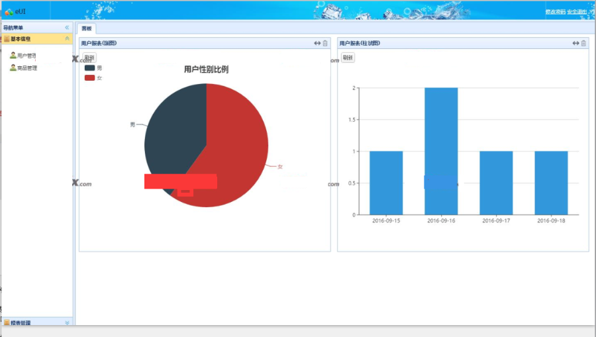Screen dimensions: 596x337
Task: Delete the 用户报表(柱状图) panel via trash icon
Action: tap(583, 43)
